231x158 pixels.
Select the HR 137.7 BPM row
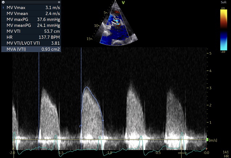[31, 37]
